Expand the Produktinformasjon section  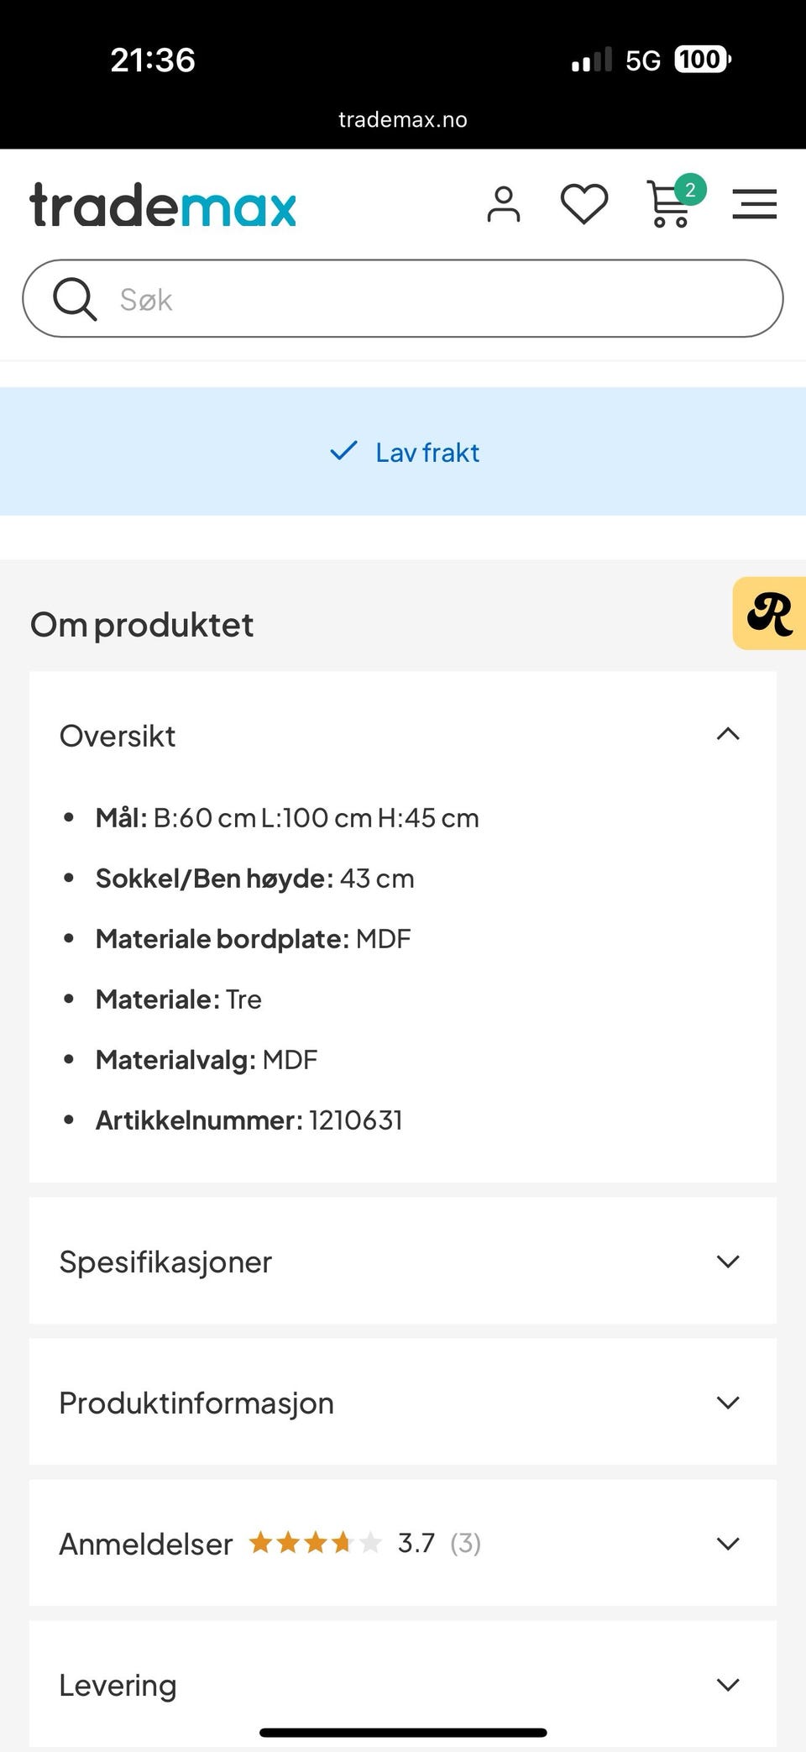728,1403
